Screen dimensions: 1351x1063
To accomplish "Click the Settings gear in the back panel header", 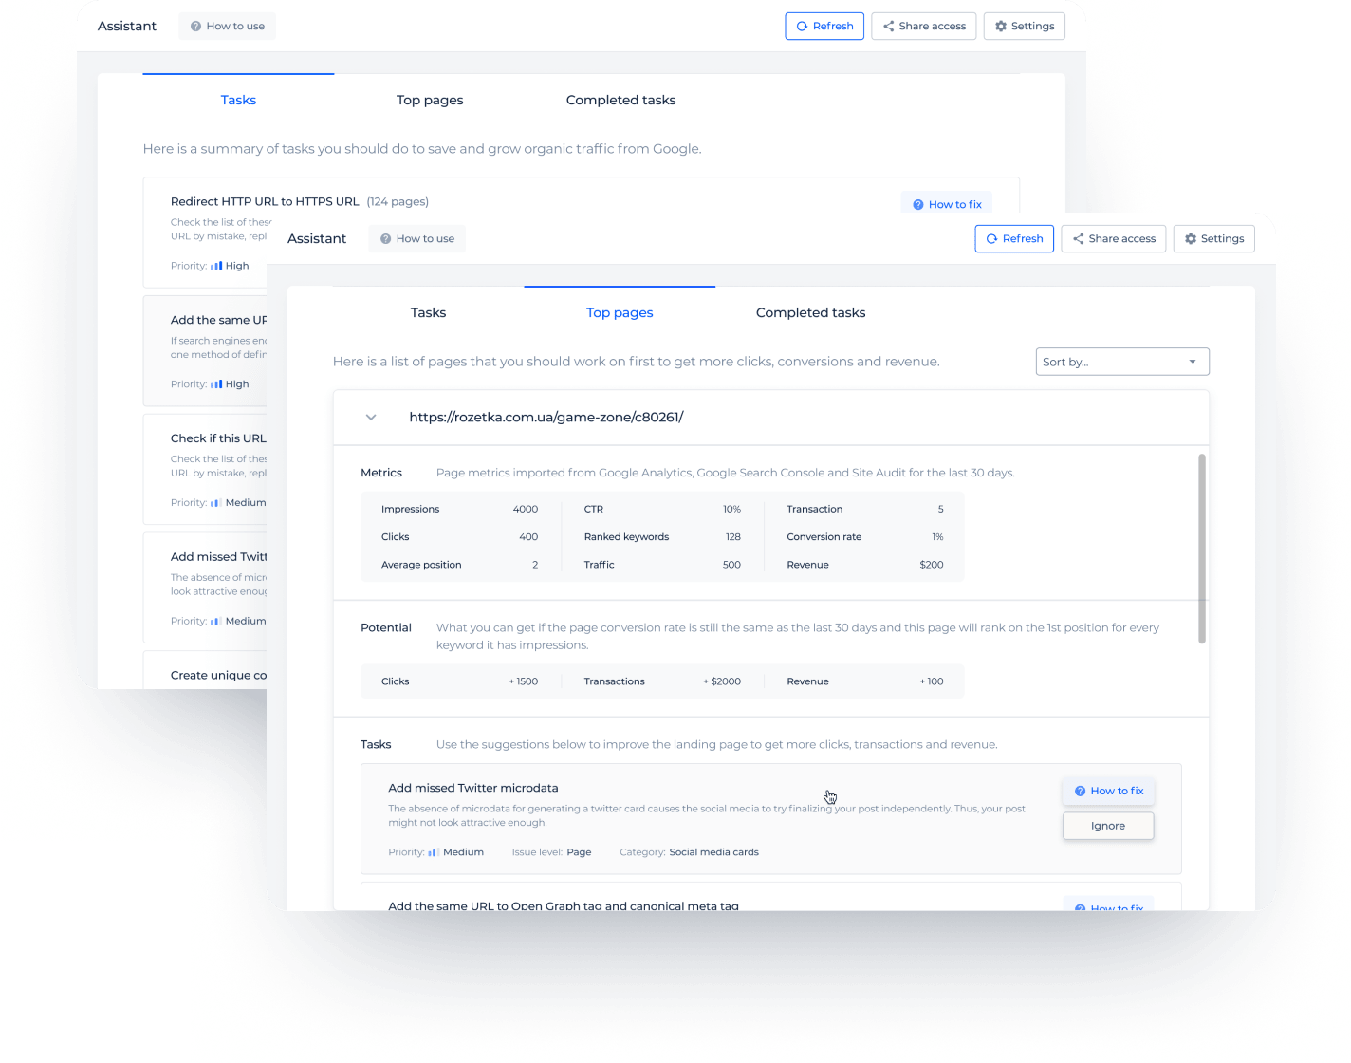I will 1001,27.
